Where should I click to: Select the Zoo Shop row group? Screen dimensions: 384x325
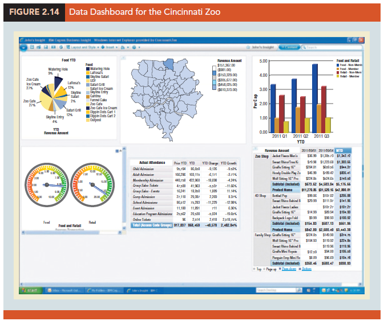262,155
